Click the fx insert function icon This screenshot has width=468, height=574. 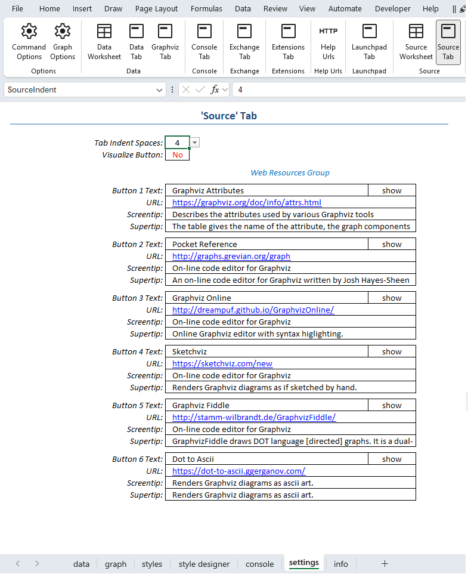click(215, 90)
